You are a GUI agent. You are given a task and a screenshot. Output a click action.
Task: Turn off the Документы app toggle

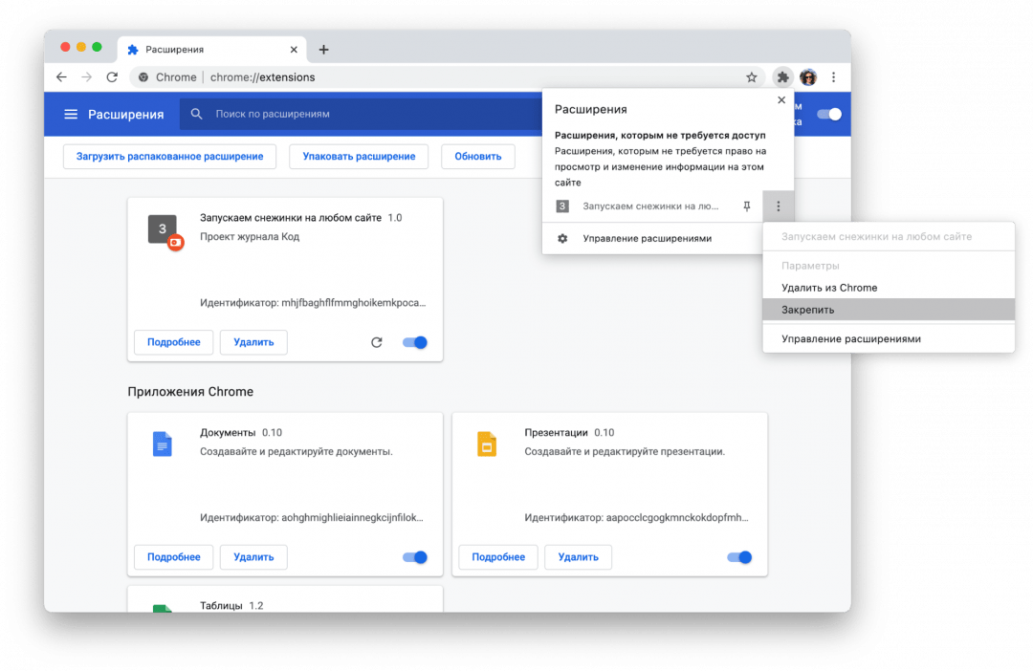click(415, 557)
